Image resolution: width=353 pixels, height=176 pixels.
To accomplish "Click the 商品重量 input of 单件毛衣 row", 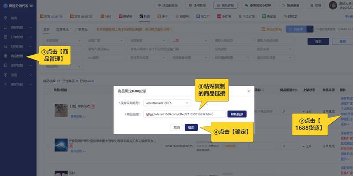I will (x=289, y=111).
